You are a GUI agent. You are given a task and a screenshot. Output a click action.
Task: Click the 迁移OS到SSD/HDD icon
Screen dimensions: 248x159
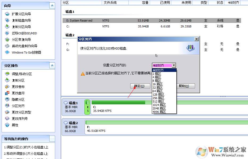(x=7, y=33)
